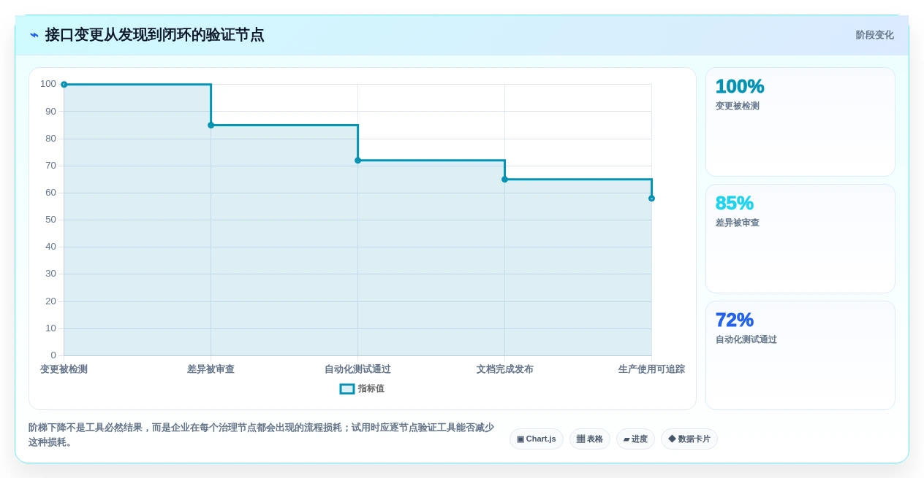
Task: Toggle the 指标值 legend item
Action: coord(362,389)
